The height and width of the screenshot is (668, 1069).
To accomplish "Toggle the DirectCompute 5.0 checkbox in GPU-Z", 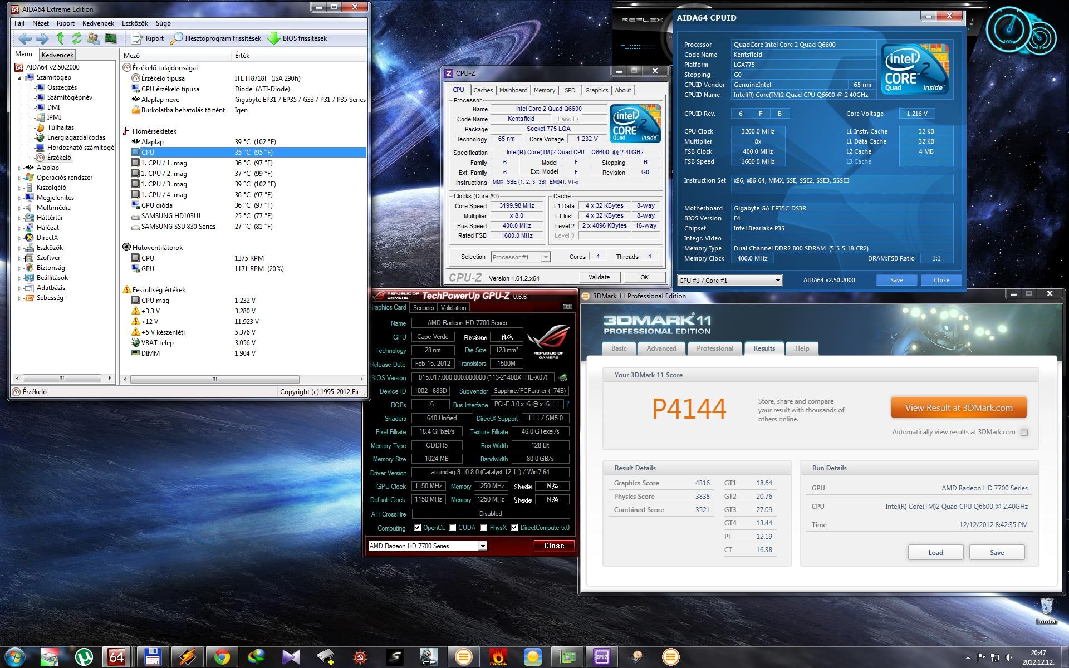I will [x=514, y=528].
